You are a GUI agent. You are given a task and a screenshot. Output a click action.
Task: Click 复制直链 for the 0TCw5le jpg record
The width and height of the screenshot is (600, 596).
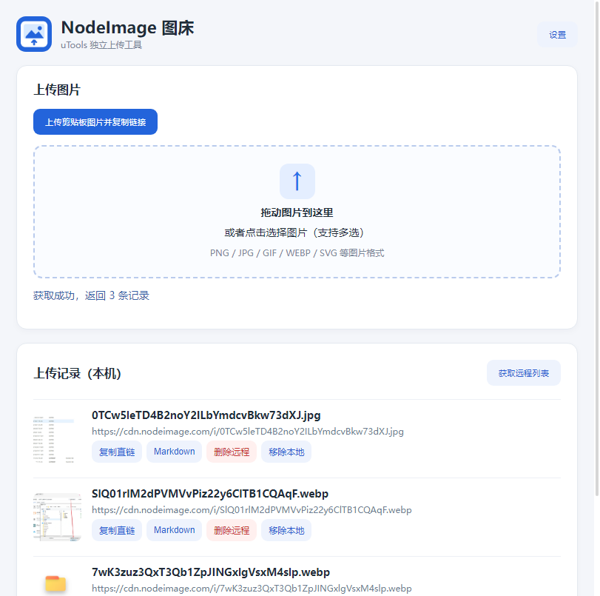117,452
